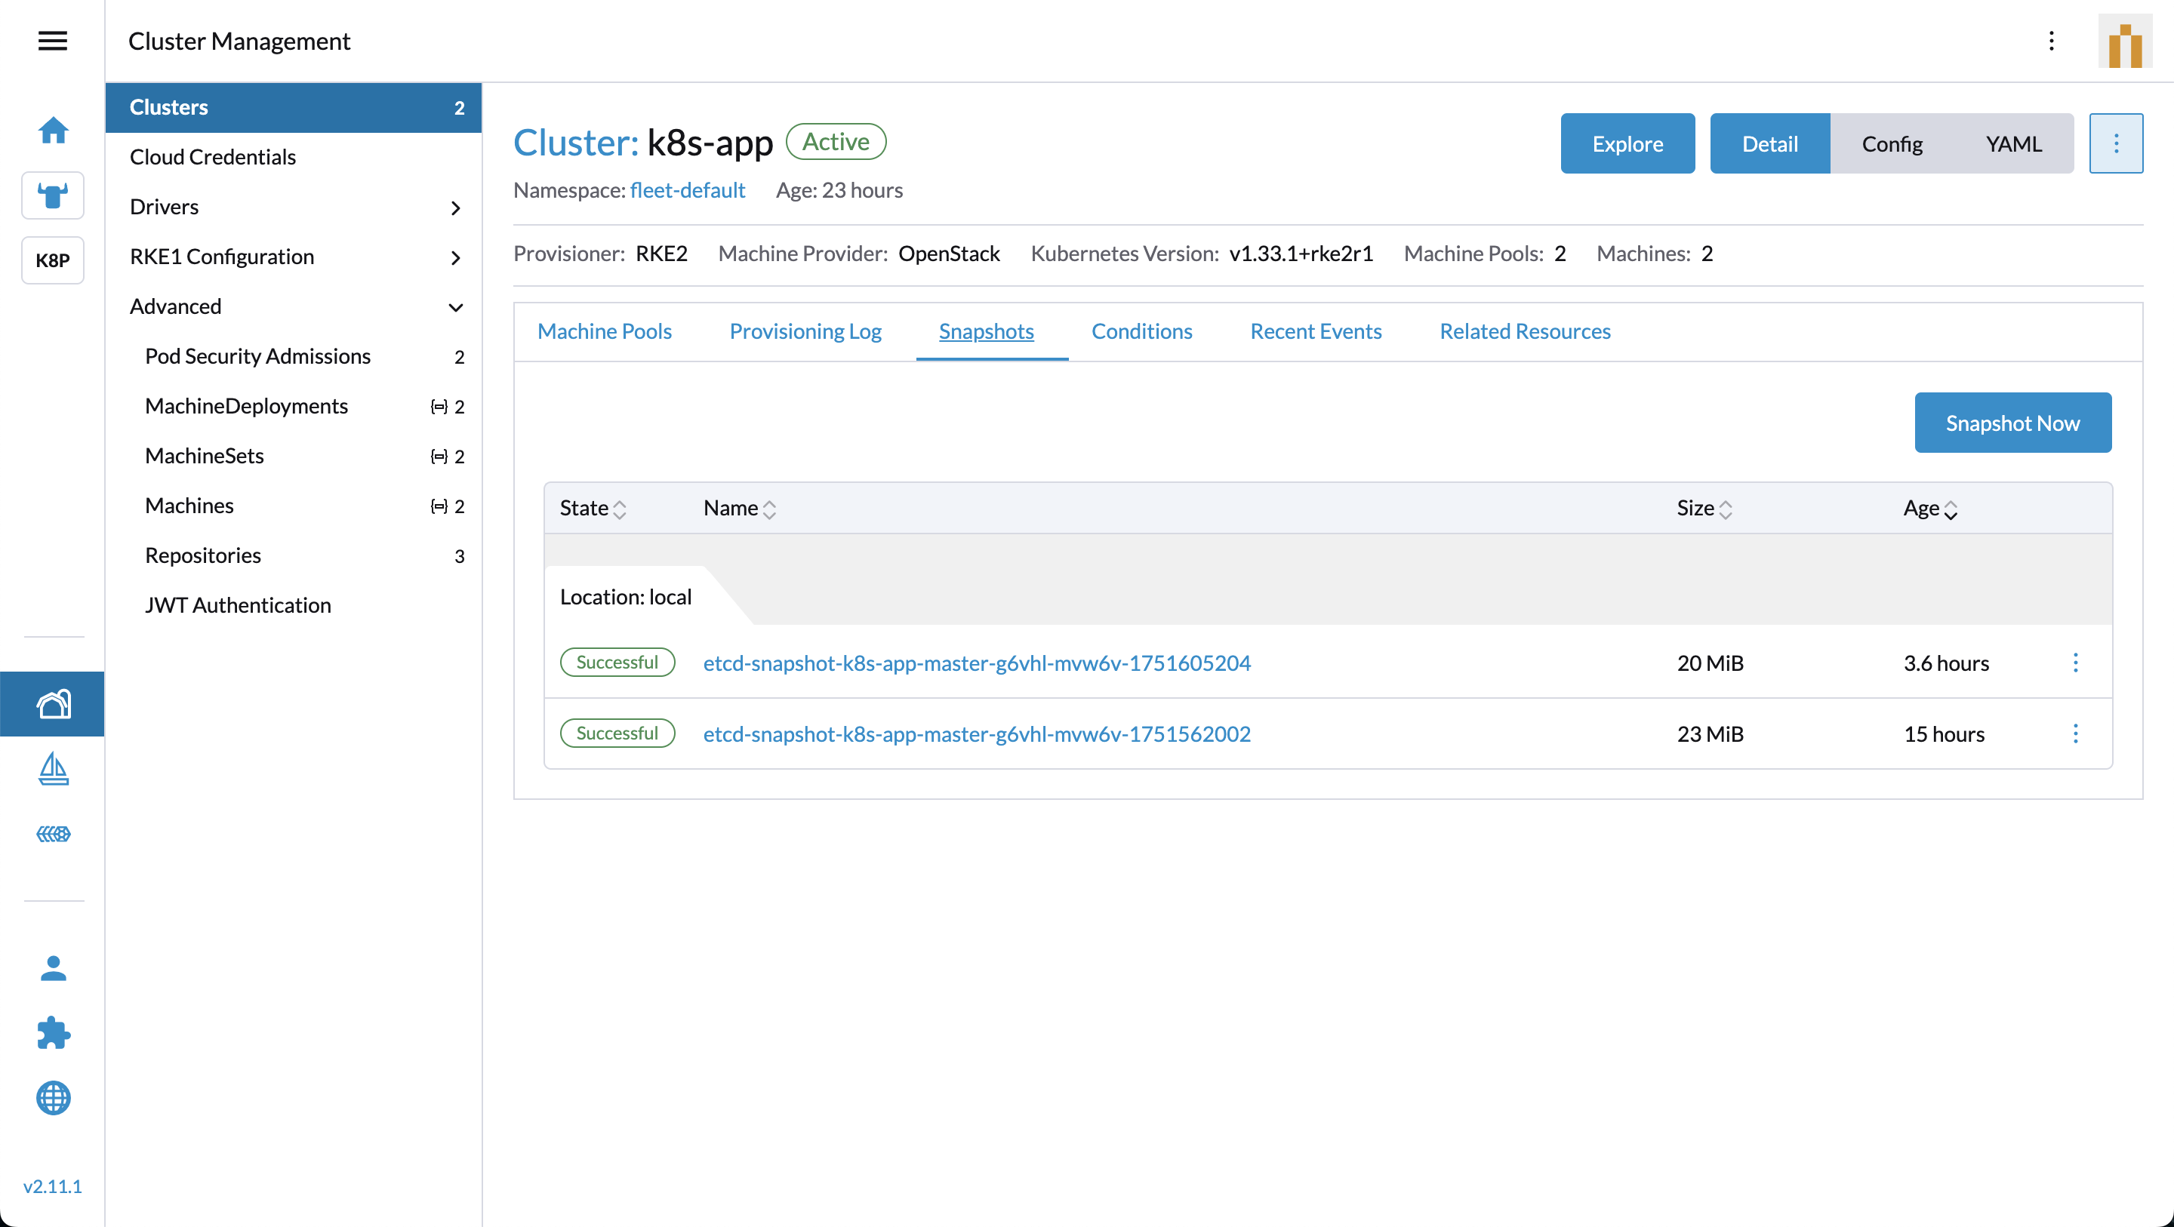
Task: Open Users & Authentication person icon
Action: point(52,968)
